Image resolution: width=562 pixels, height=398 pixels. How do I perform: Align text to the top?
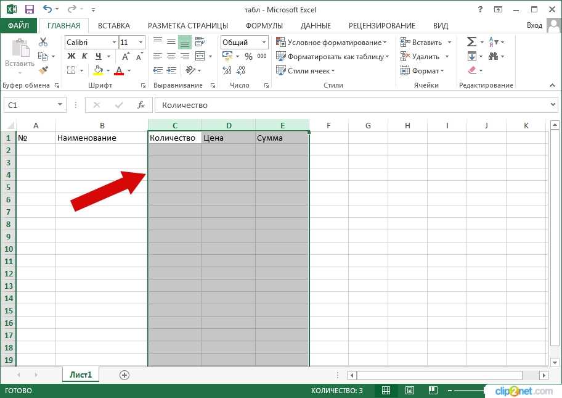point(158,42)
